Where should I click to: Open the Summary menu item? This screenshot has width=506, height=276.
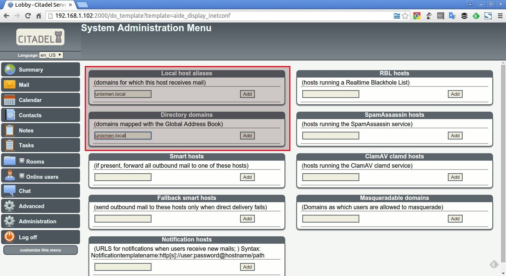40,69
